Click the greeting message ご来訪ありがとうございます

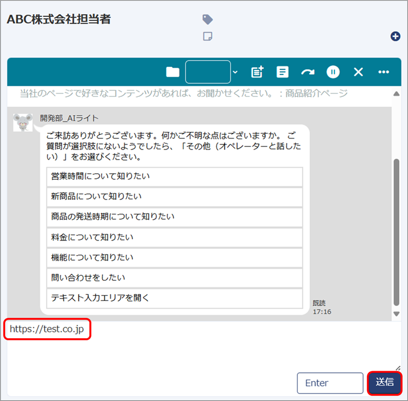174,146
